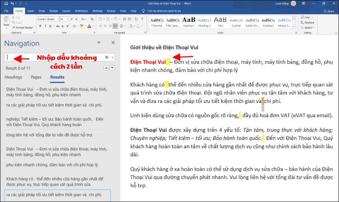
Task: Open Text Effects glowing A icon
Action: (74, 26)
